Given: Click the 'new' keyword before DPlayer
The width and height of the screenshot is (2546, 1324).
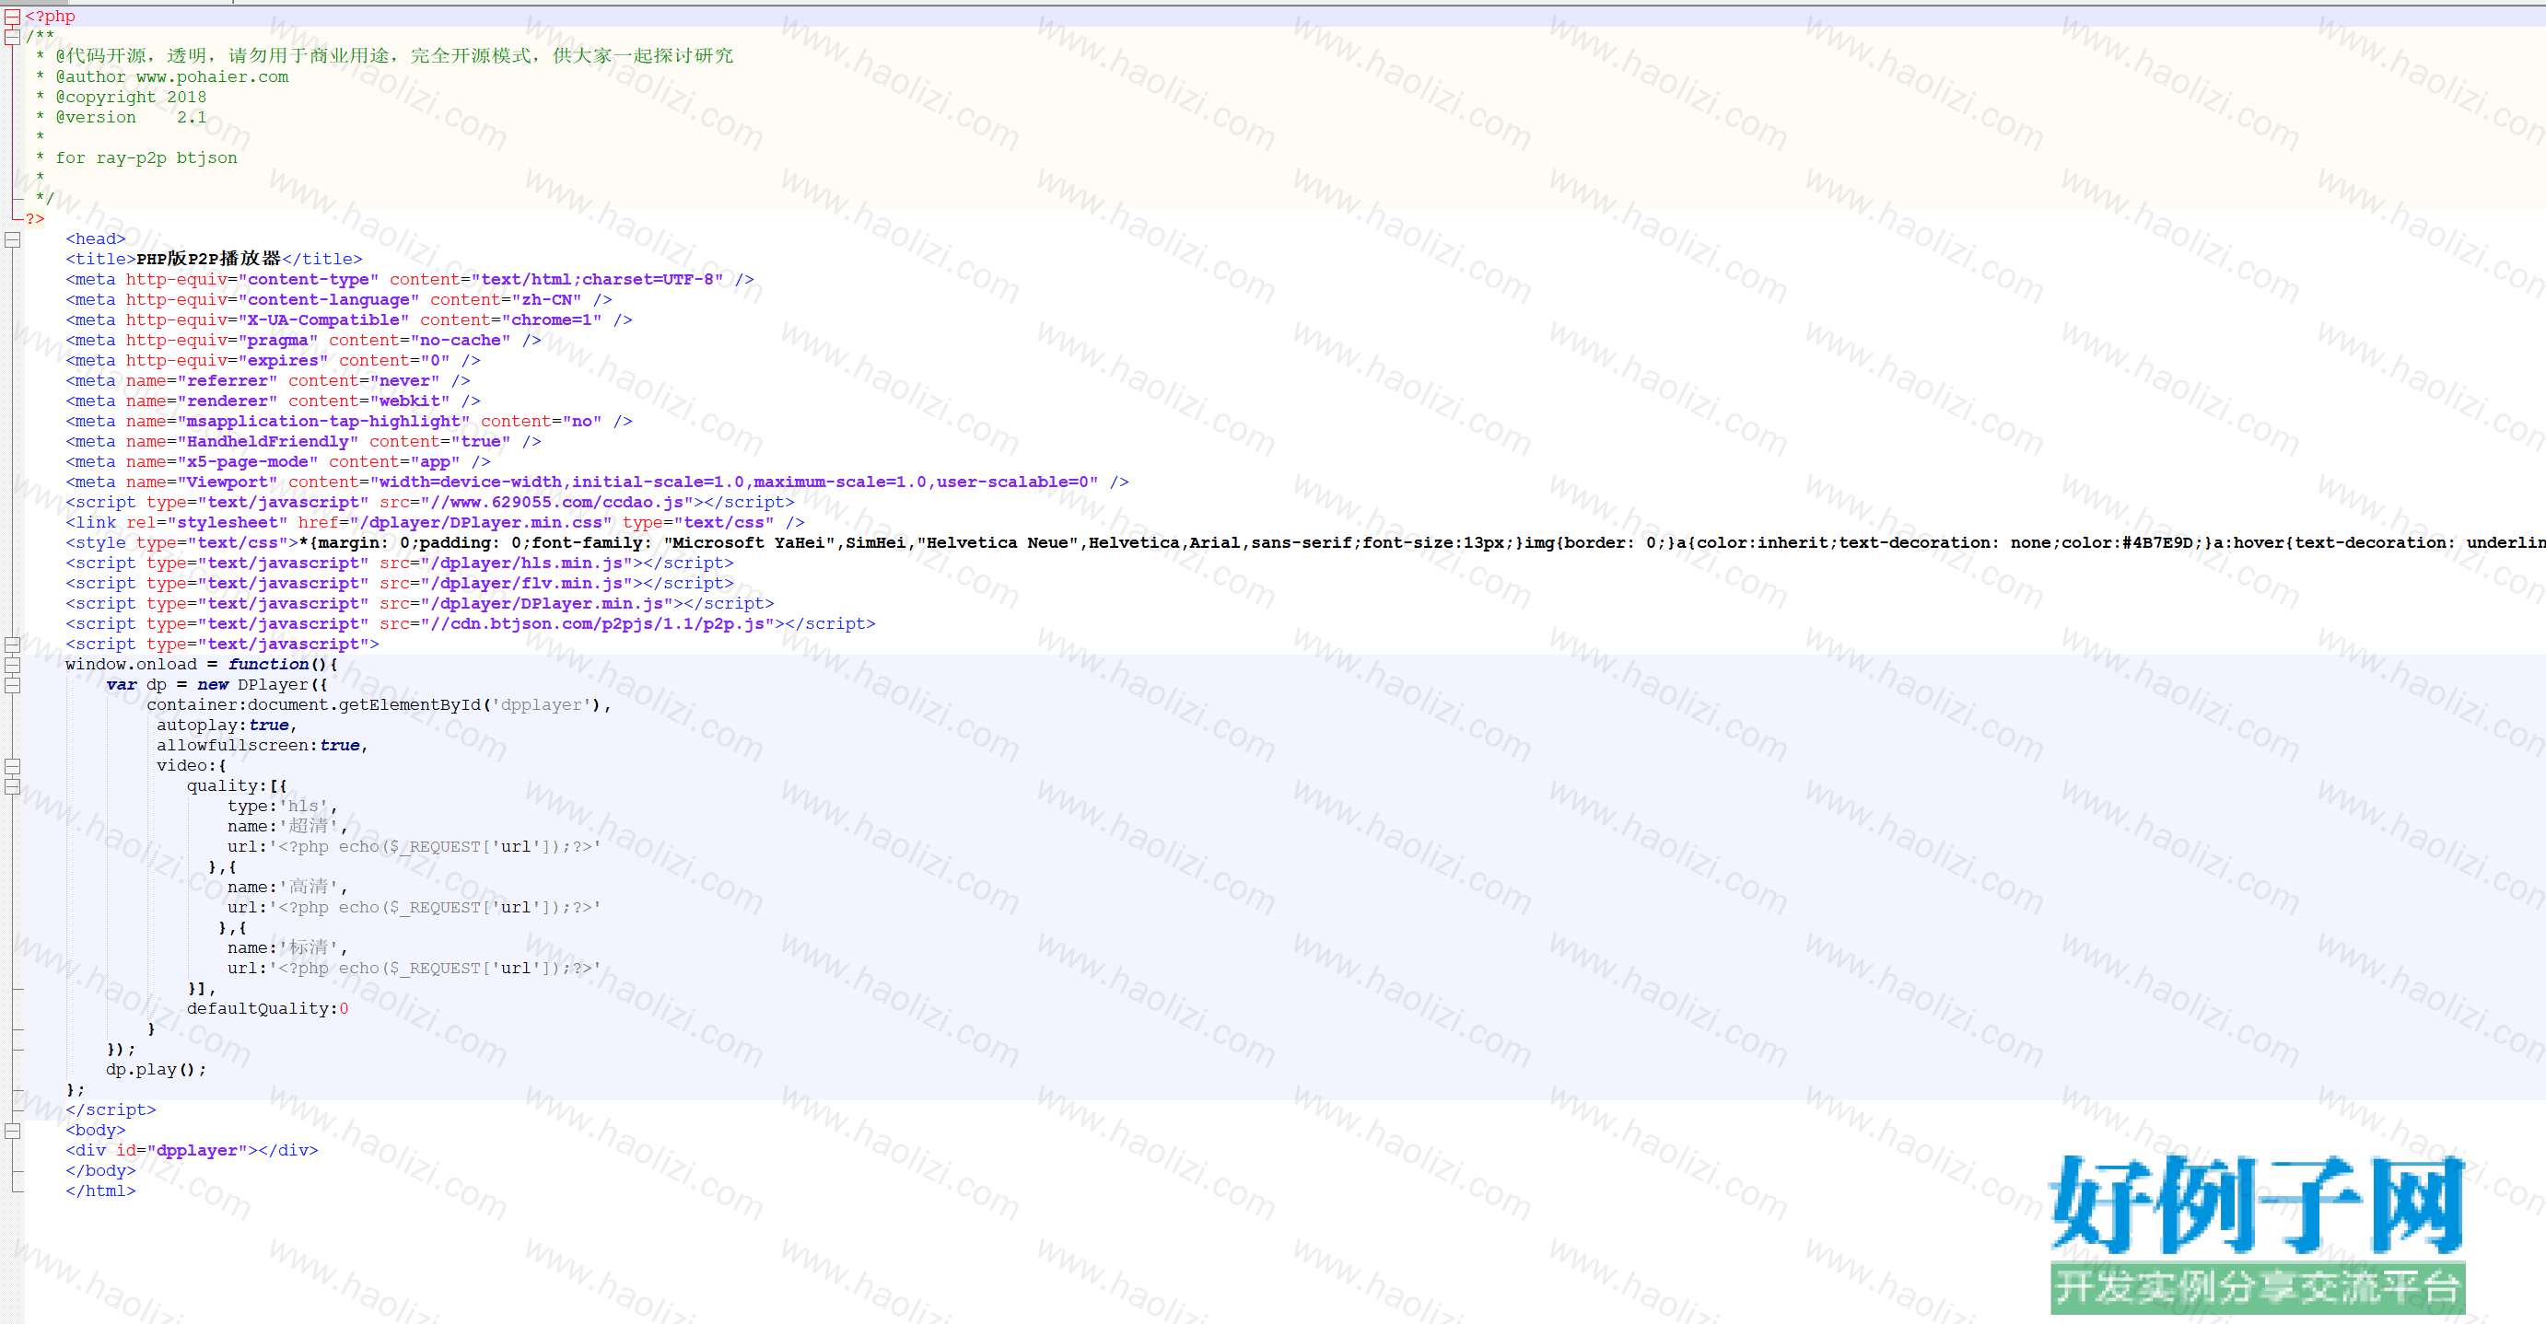Looking at the screenshot, I should click(x=213, y=685).
